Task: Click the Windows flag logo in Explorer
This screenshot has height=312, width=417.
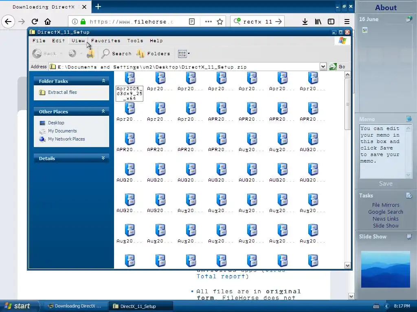Action: tap(342, 41)
